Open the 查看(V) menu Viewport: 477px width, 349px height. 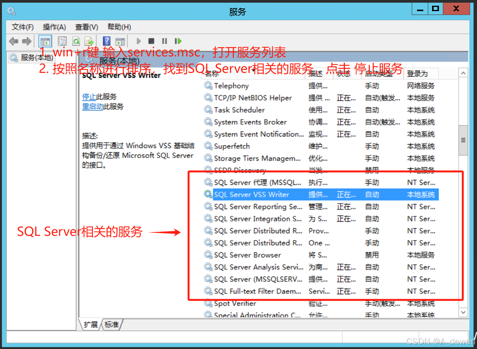(x=86, y=27)
